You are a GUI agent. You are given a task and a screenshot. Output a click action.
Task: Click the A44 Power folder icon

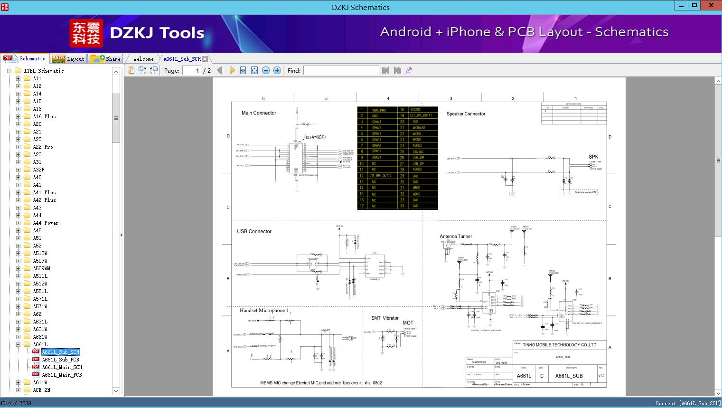tap(27, 223)
